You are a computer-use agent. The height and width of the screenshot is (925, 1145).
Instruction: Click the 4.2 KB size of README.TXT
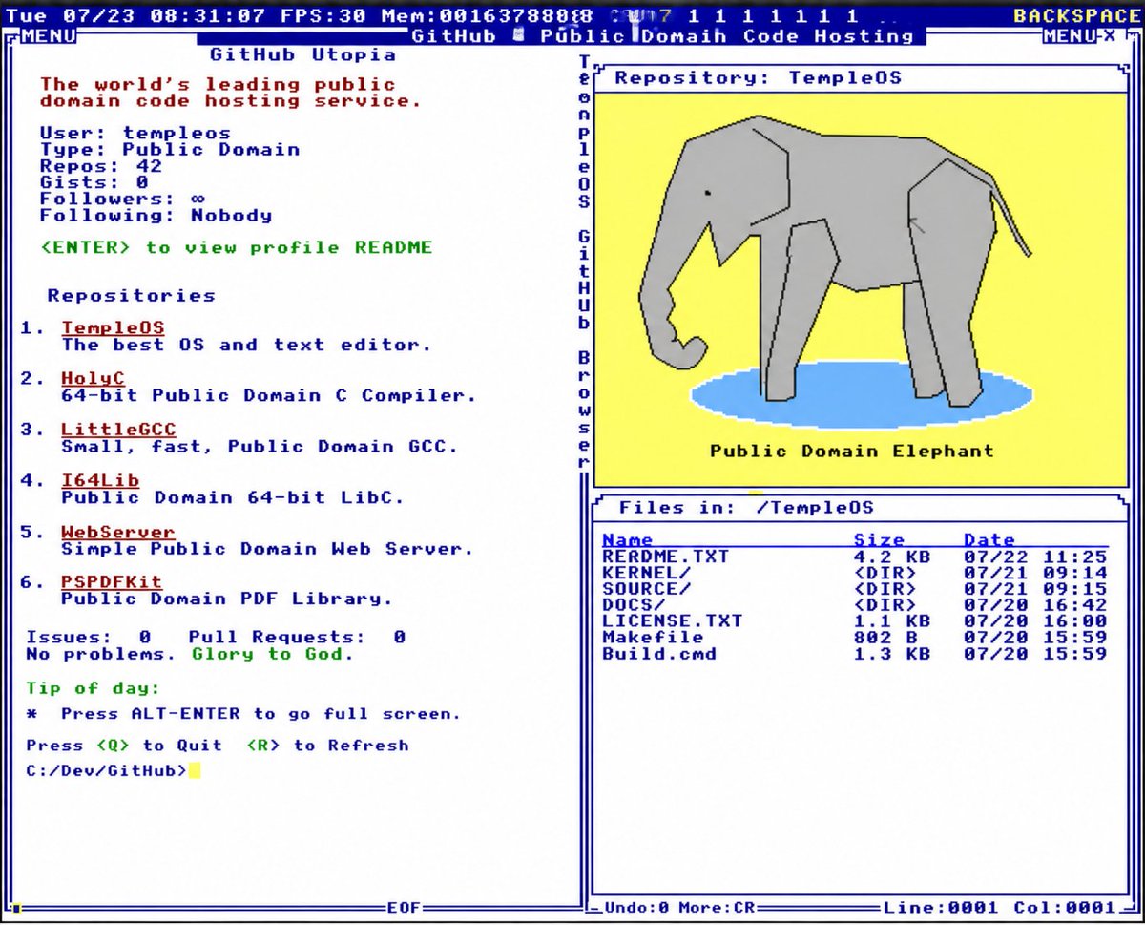tap(891, 557)
